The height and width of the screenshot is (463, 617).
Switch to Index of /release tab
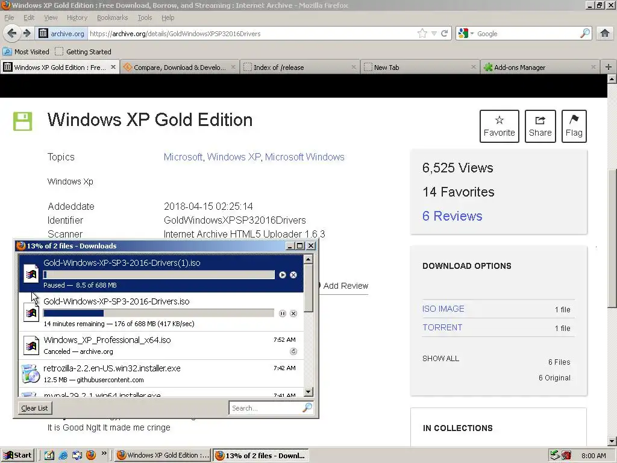[x=299, y=68]
